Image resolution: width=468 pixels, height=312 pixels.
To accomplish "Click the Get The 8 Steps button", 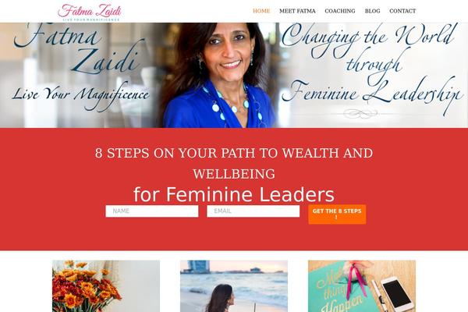I will pyautogui.click(x=337, y=214).
